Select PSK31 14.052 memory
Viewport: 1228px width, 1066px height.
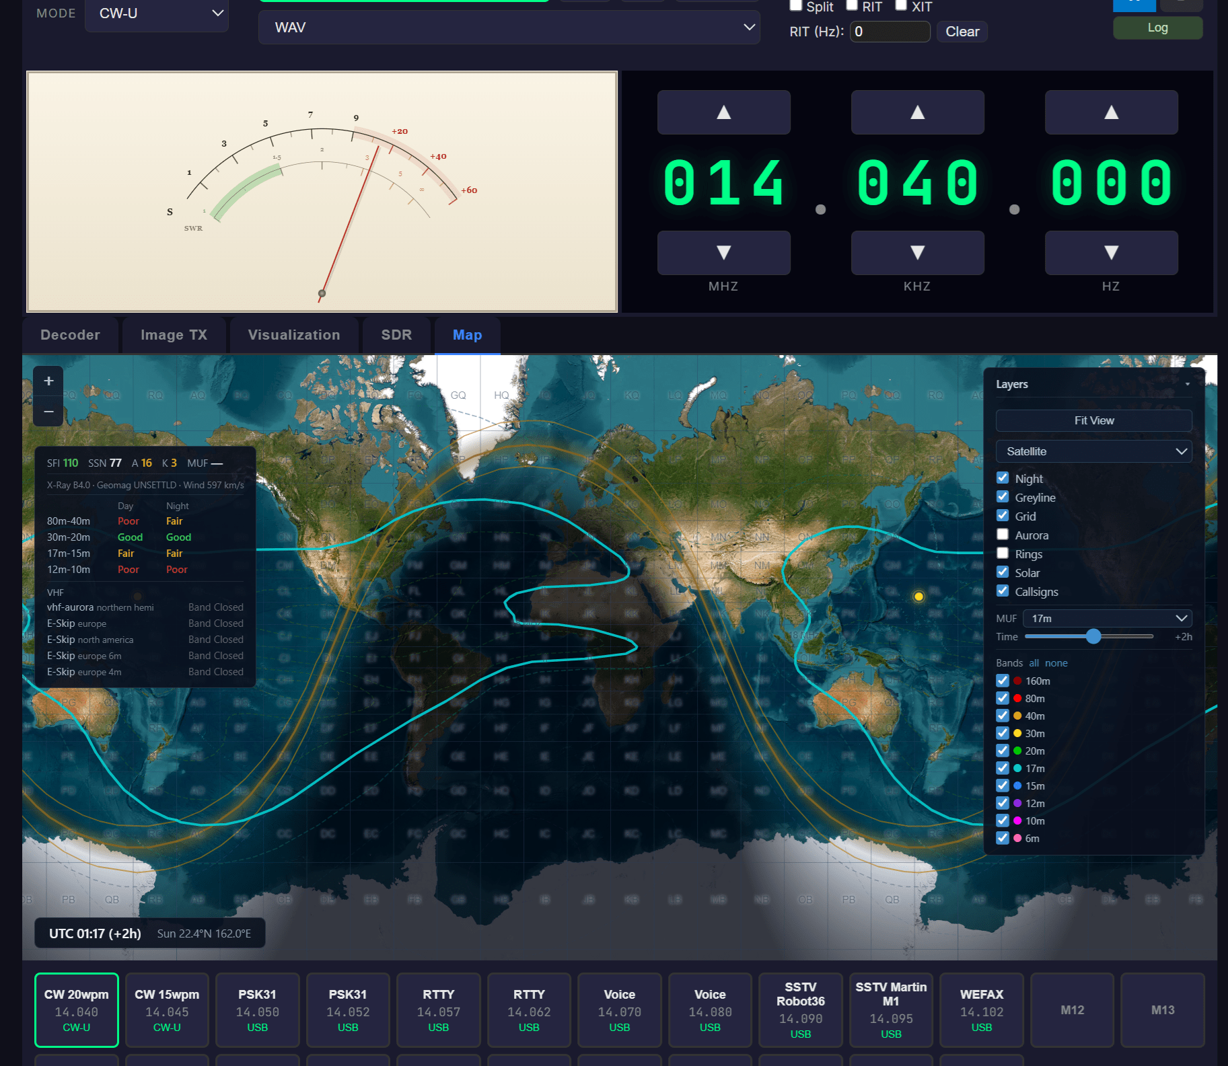348,1010
